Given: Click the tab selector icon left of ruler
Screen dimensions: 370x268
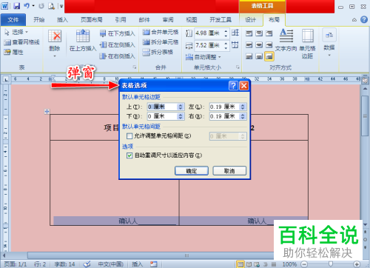Looking at the screenshot, I should pyautogui.click(x=6, y=79).
